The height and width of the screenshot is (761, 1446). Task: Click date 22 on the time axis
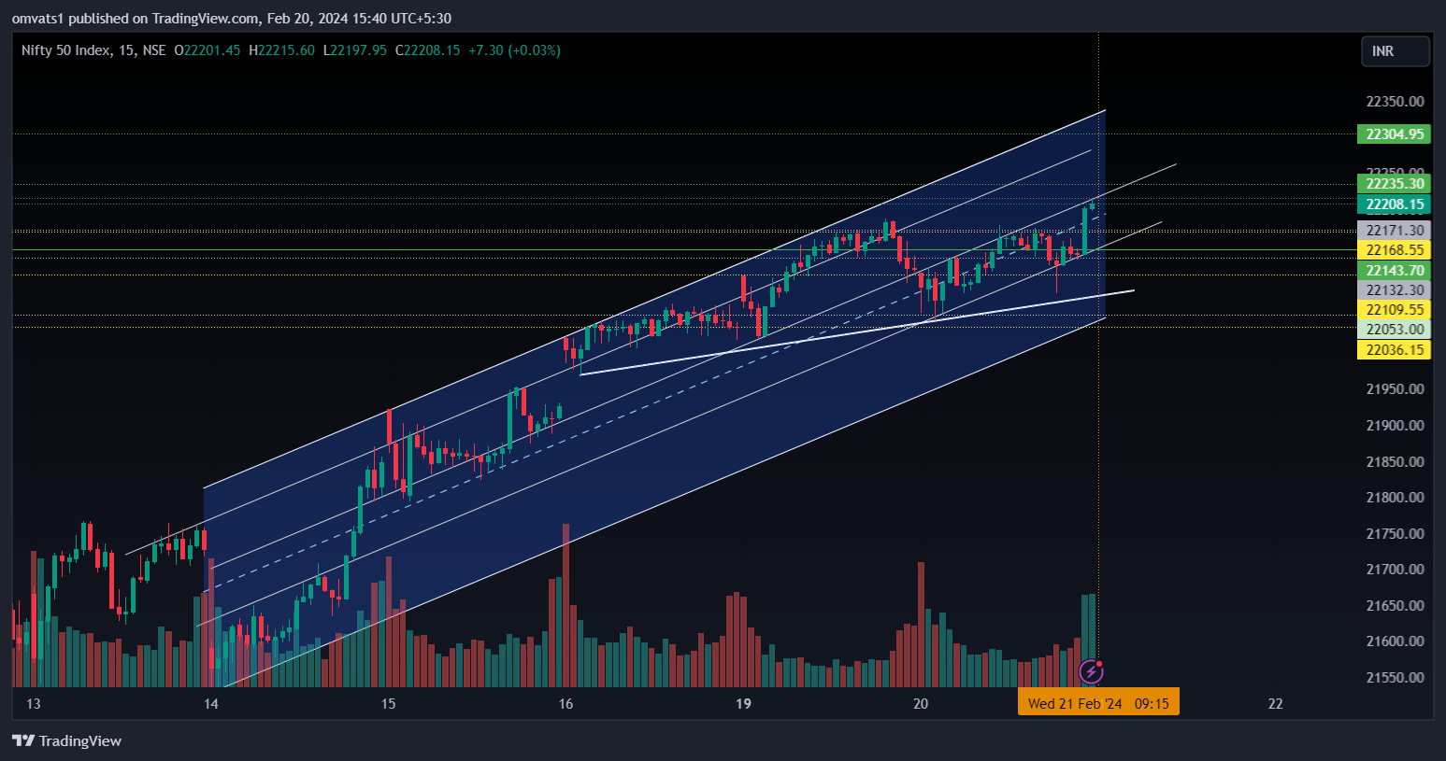(1275, 704)
